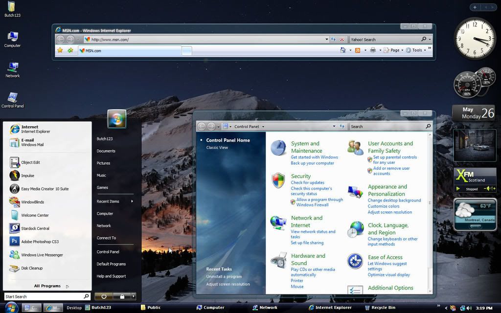Expand the search provider dropdown in IE
The width and height of the screenshot is (501, 313).
[430, 39]
